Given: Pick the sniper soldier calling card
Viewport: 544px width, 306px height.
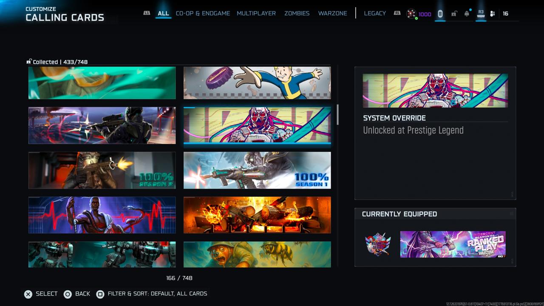Looking at the screenshot, I should pos(102,125).
